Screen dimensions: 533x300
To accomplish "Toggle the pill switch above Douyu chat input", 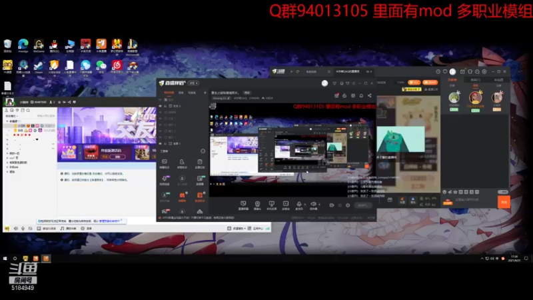I will 503,192.
